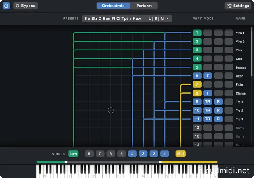This screenshot has width=254, height=178.
Task: Toggle the Mel voice button
Action: point(181,154)
